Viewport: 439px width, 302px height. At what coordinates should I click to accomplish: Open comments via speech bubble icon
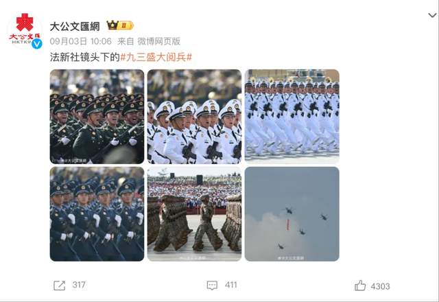212,286
